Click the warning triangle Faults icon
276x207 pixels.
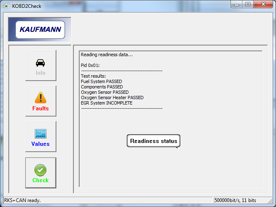pyautogui.click(x=41, y=98)
